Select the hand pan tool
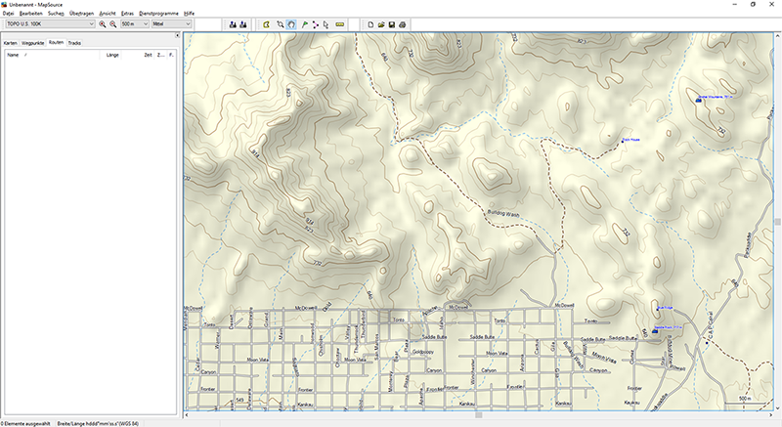The image size is (782, 427). point(291,24)
